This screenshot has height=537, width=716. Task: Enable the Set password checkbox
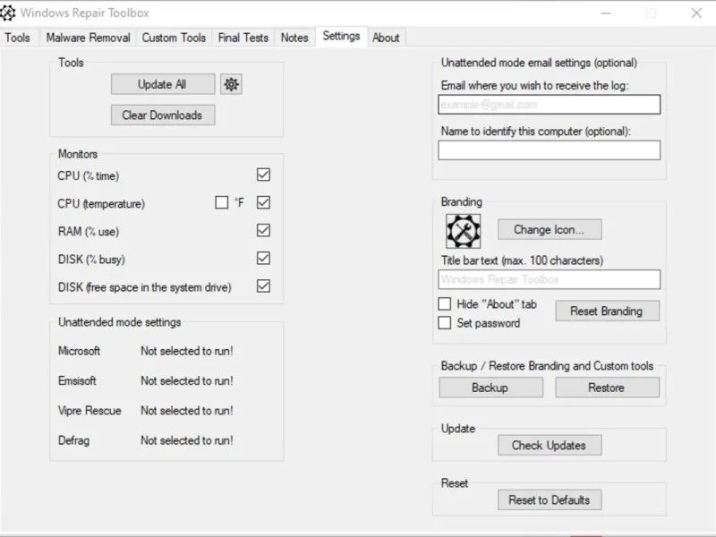click(445, 323)
